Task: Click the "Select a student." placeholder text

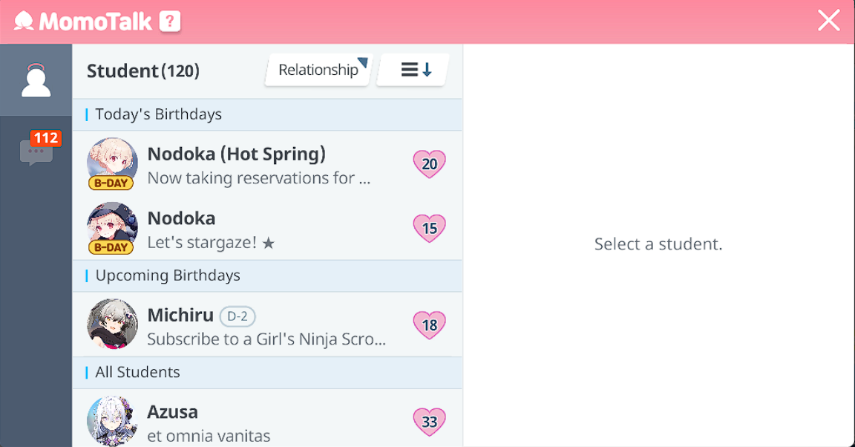Action: pos(658,244)
